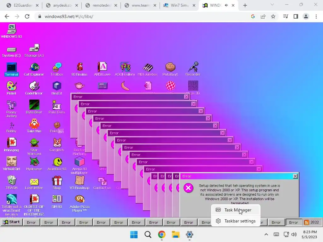Screen dimensions: 323x242
Task: Share this page from the address bar
Action: point(263,16)
